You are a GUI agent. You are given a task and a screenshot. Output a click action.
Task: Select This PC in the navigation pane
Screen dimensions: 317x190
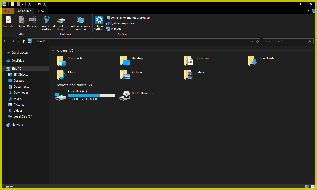25,69
